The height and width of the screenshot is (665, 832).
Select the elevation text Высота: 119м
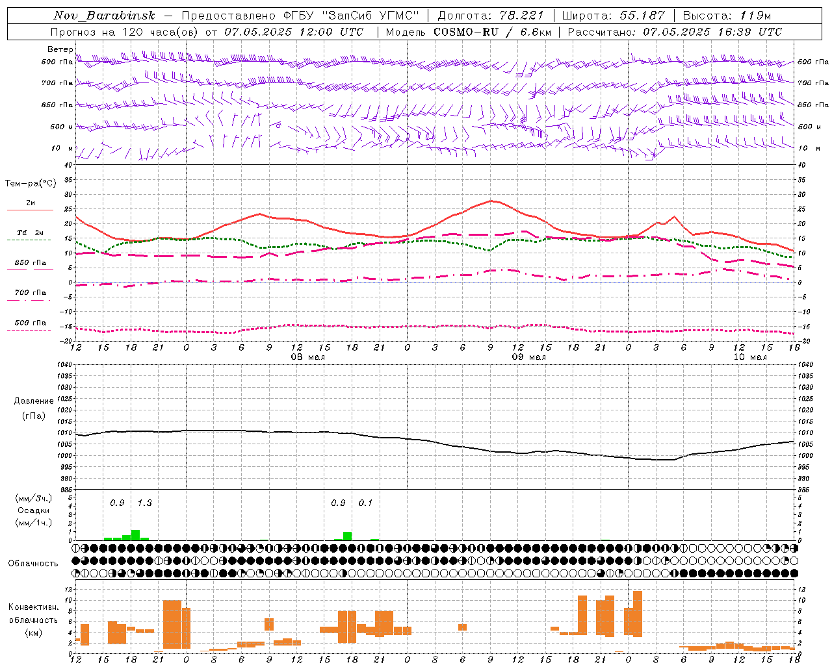point(727,16)
